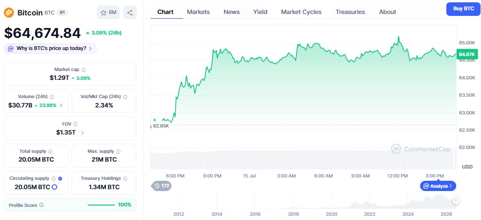481x220 pixels.
Task: Click the Bitcoin logo icon
Action: [9, 13]
